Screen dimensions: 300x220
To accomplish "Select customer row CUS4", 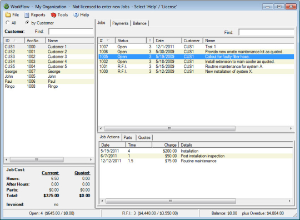I will (x=49, y=62).
